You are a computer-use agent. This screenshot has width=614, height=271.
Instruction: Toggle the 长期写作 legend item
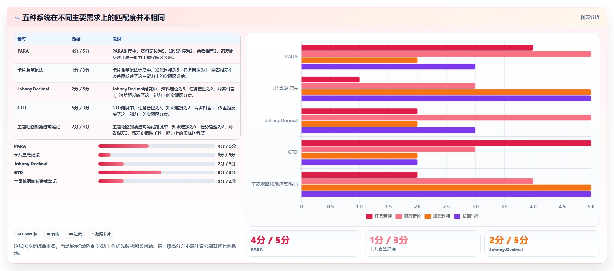point(466,216)
